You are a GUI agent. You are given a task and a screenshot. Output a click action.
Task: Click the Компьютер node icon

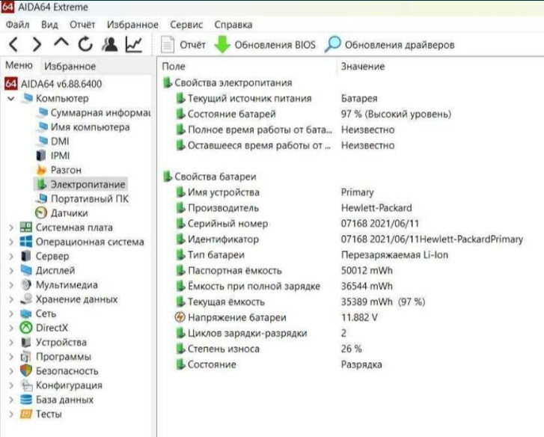27,98
